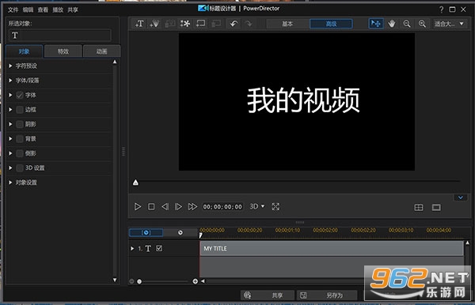
Task: Enable the 边框 checkbox
Action: (20, 110)
